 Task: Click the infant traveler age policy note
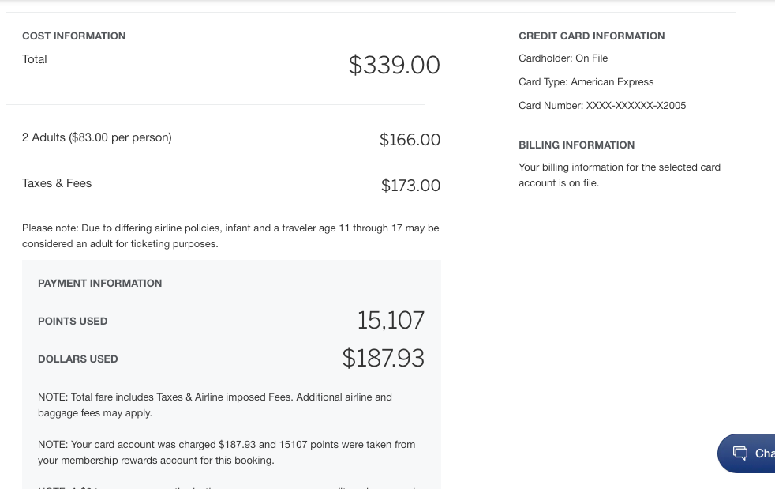coord(230,236)
